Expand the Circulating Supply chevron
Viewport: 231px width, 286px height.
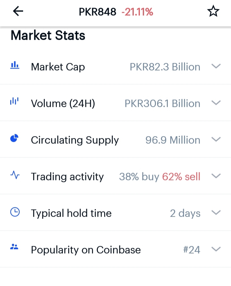click(216, 140)
